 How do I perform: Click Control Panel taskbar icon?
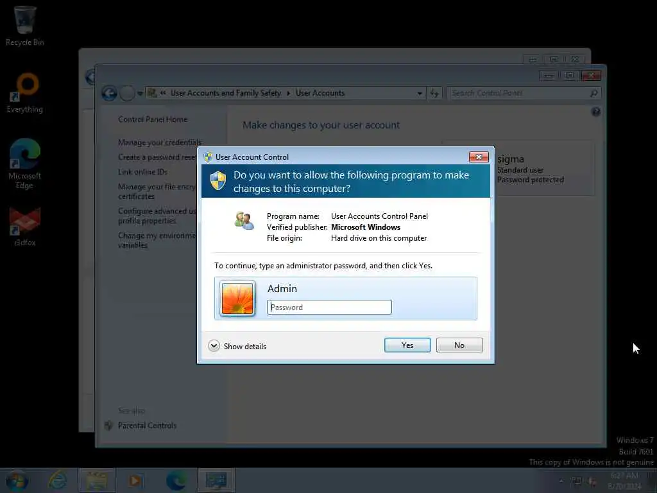coord(216,480)
